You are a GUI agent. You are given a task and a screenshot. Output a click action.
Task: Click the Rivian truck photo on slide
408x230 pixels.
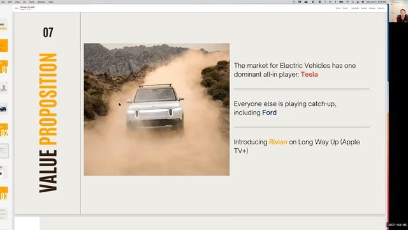(157, 109)
